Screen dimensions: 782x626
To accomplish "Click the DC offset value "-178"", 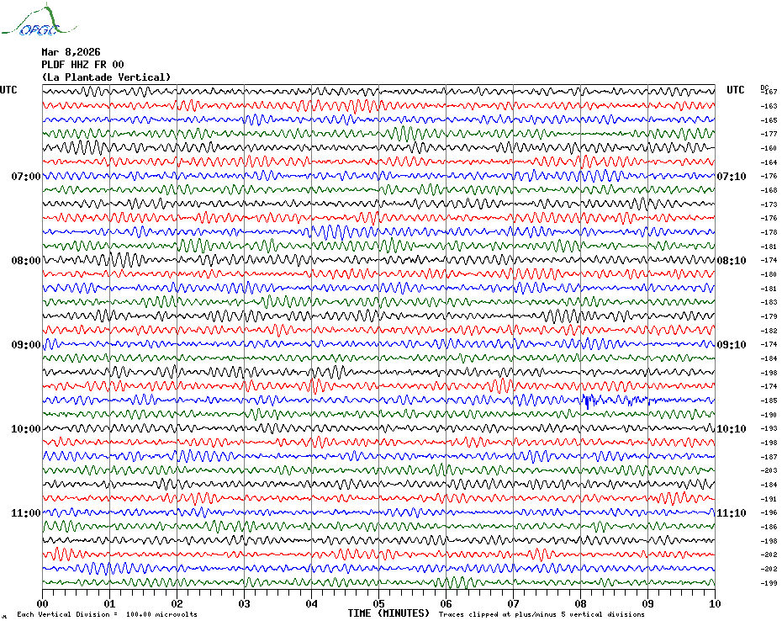I will point(769,232).
